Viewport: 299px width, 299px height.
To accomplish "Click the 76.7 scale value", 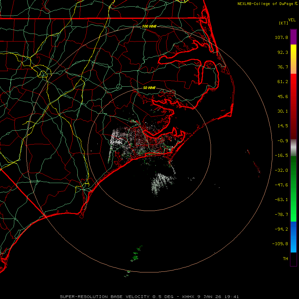I will [x=283, y=67].
